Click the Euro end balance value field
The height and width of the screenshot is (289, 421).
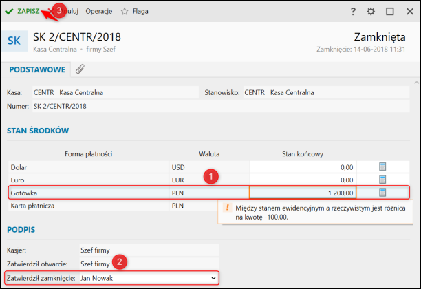[x=302, y=180]
